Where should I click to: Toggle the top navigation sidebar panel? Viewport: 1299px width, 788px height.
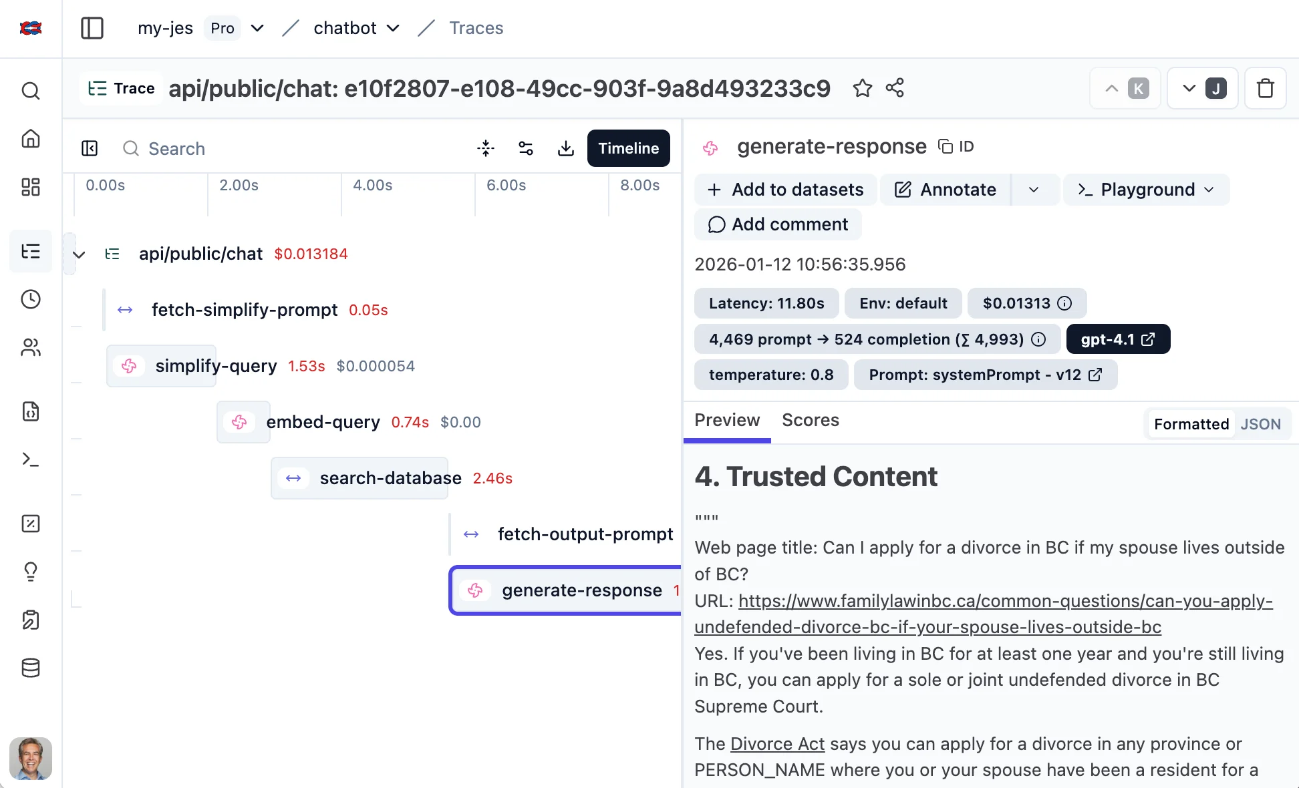click(92, 28)
